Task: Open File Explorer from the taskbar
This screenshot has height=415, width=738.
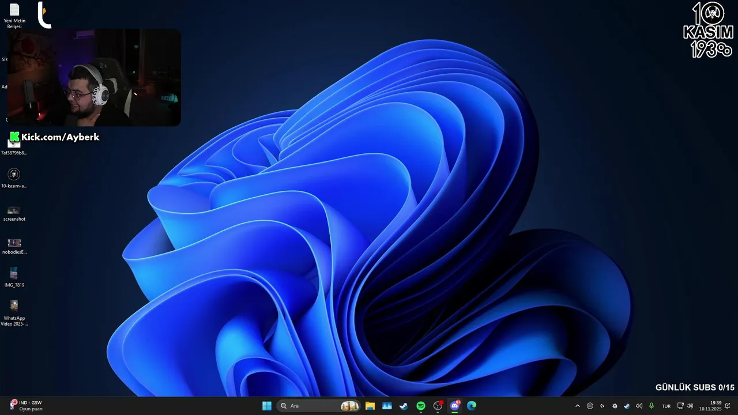Action: 370,406
